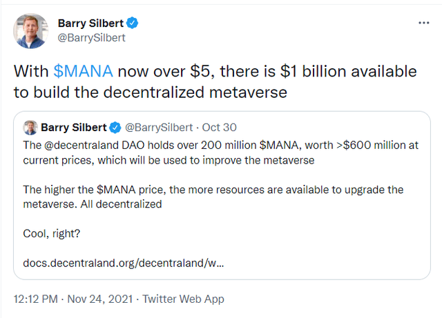Click the small avatar in the quoted tweet
Viewport: 442px width, 318px height.
click(x=30, y=128)
